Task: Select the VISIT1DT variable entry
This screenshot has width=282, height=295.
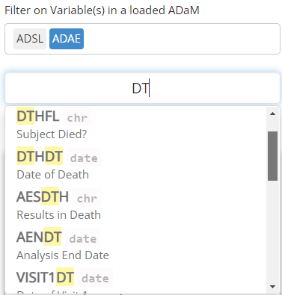Action: pos(136,280)
